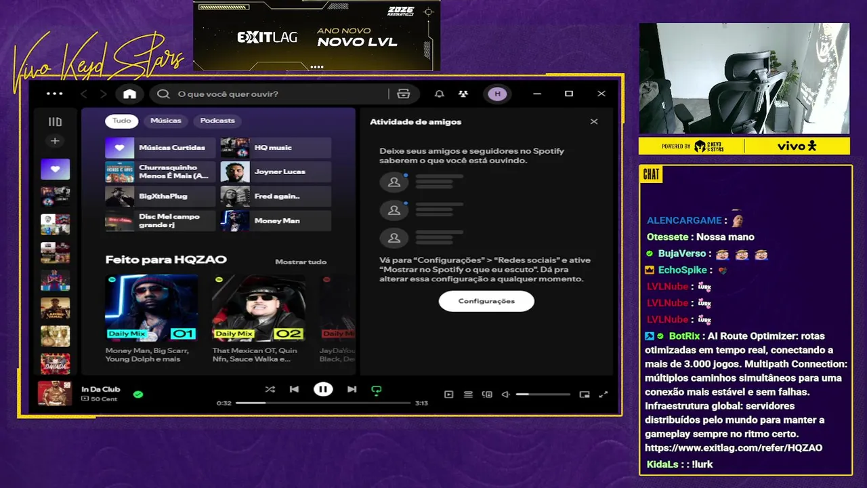Open HQ music playlist shortcut
Viewport: 867px width, 488px height.
(276, 147)
